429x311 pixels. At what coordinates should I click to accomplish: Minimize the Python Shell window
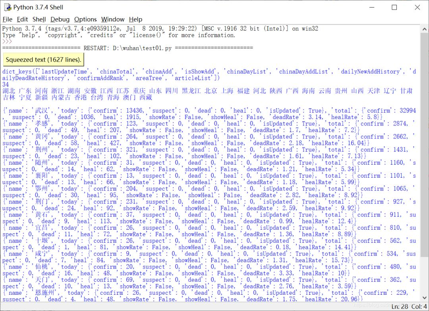pyautogui.click(x=372, y=8)
